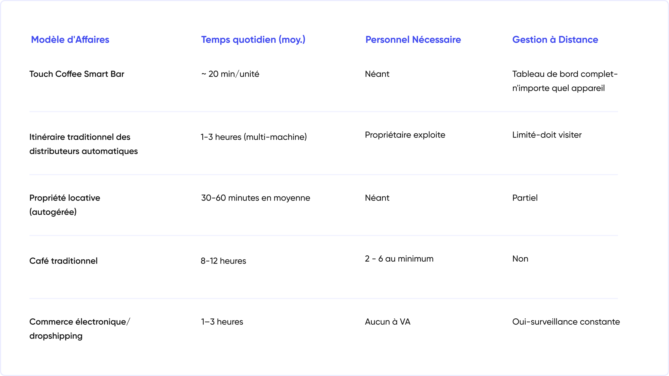Click the Café traditionnel row label
This screenshot has width=669, height=376.
[x=63, y=261]
